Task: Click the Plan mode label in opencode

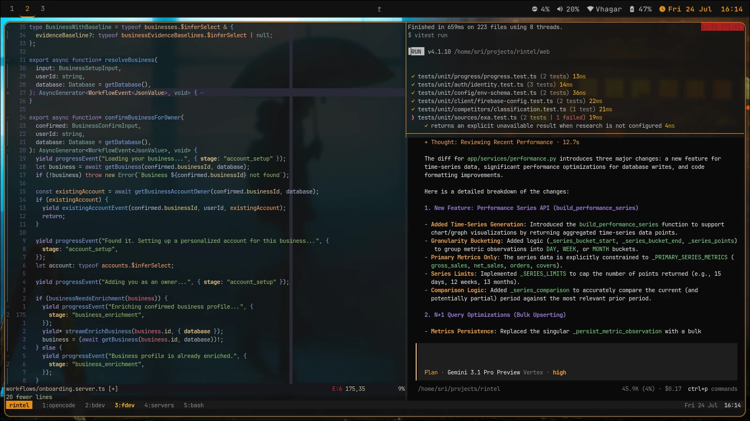Action: [x=431, y=373]
